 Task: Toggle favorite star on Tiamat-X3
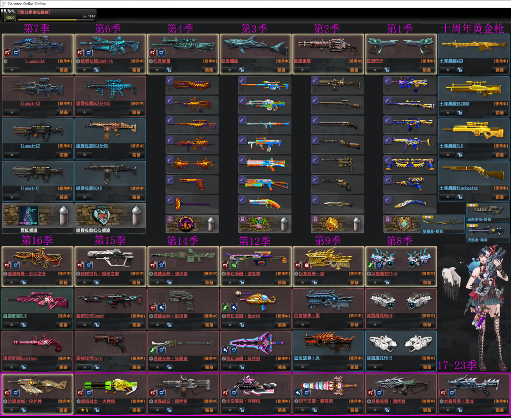pyautogui.click(x=12, y=112)
